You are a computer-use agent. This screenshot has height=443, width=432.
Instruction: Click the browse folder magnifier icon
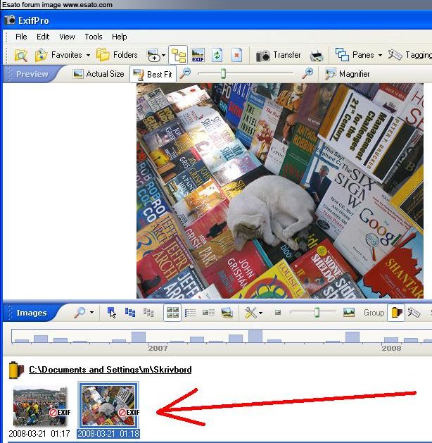click(21, 55)
